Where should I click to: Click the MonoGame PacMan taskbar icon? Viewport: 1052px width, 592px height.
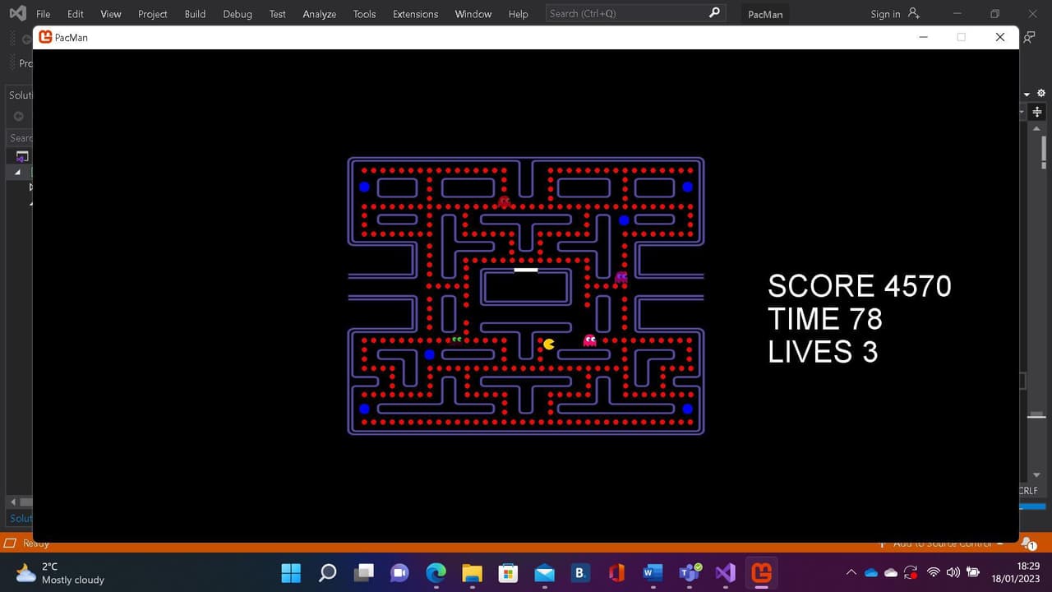click(x=762, y=572)
